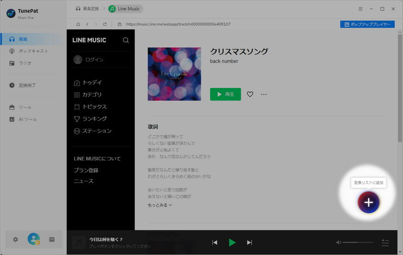The image size is (403, 255).
Task: Click the now-playing thumbnail in player bar
Action: point(79,242)
